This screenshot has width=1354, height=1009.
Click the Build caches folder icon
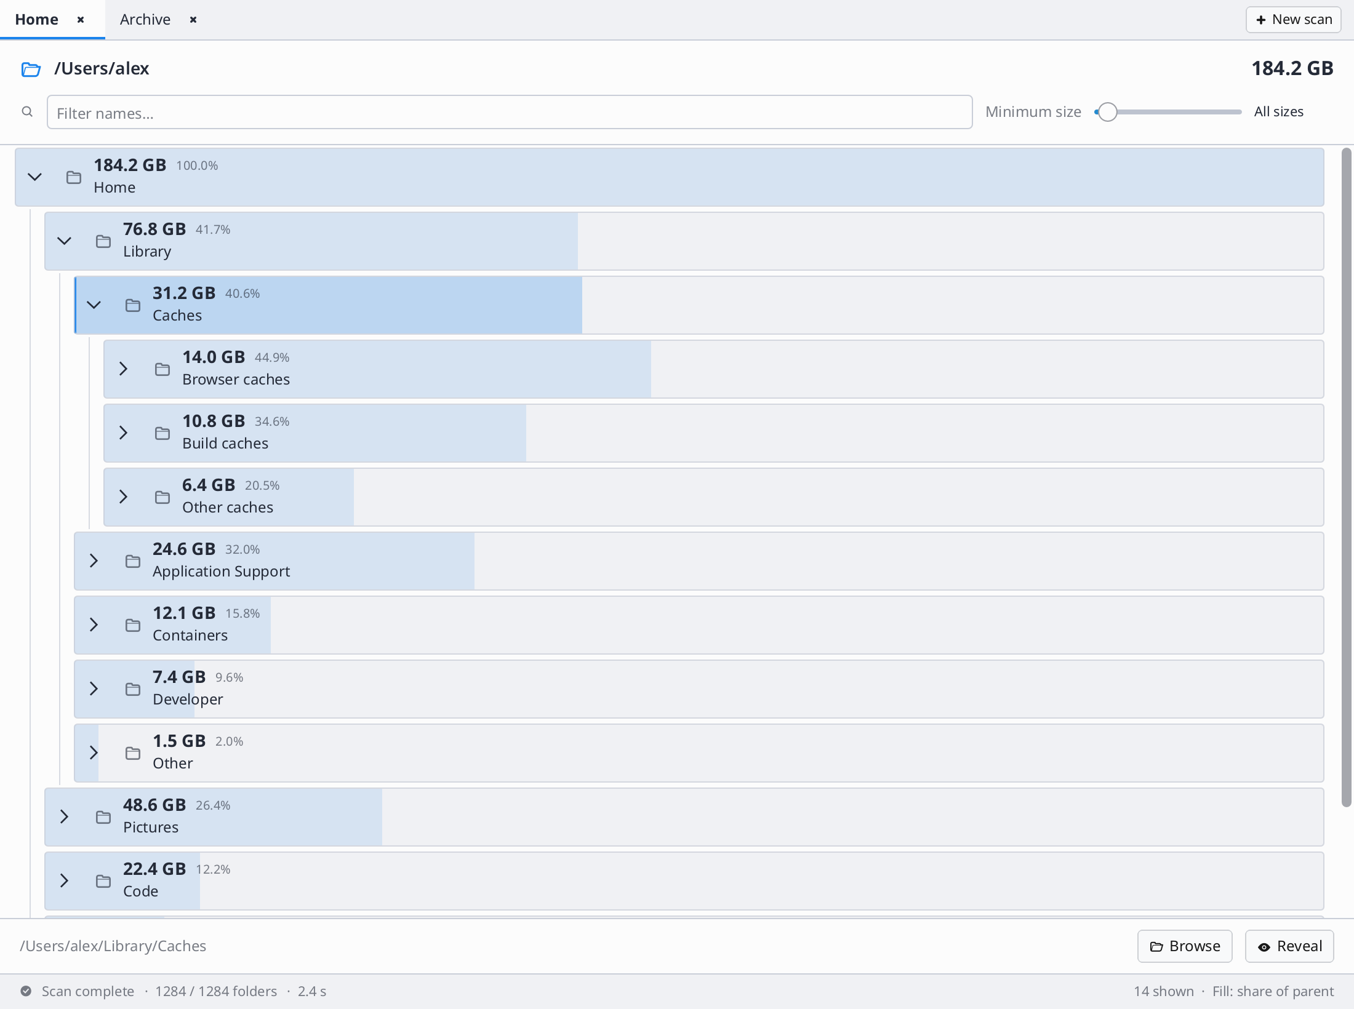pos(162,433)
